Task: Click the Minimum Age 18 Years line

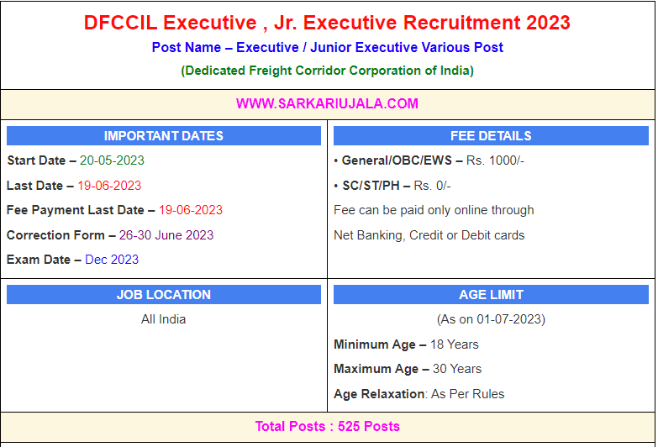Action: point(406,344)
